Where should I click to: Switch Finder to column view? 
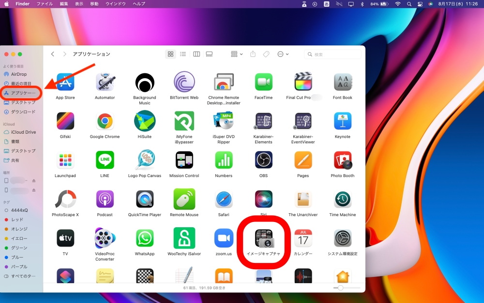coord(197,54)
